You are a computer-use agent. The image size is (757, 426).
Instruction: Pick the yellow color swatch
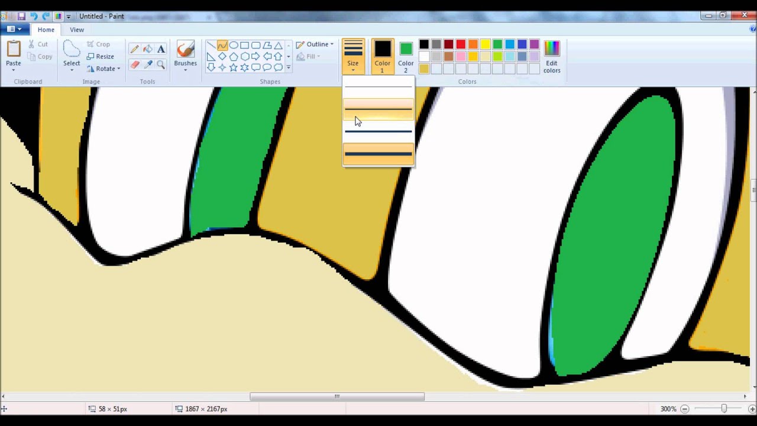click(485, 44)
